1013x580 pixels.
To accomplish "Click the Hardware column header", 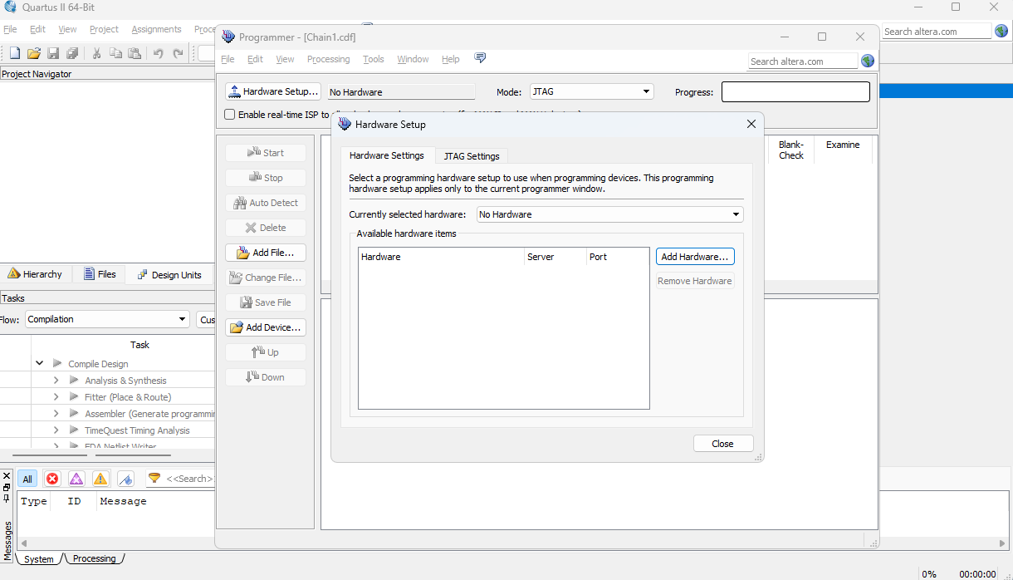I will tap(441, 257).
